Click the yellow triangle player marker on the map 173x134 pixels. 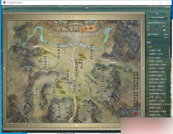coord(56,81)
